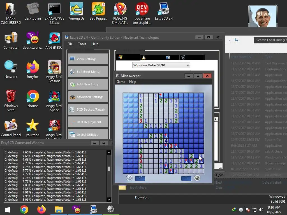Viewport: 287px width, 215px height.
Task: Open the Windows Vista/7/8/10 type dropdown
Action: (161, 65)
